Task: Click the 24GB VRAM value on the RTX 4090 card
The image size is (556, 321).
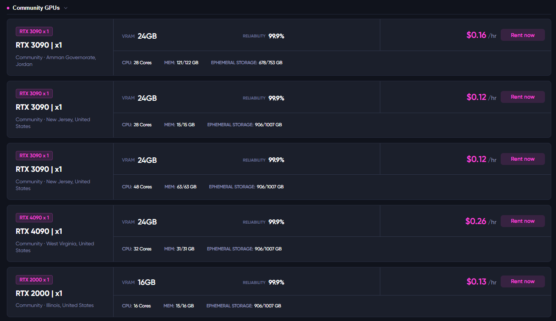Action: coord(147,222)
